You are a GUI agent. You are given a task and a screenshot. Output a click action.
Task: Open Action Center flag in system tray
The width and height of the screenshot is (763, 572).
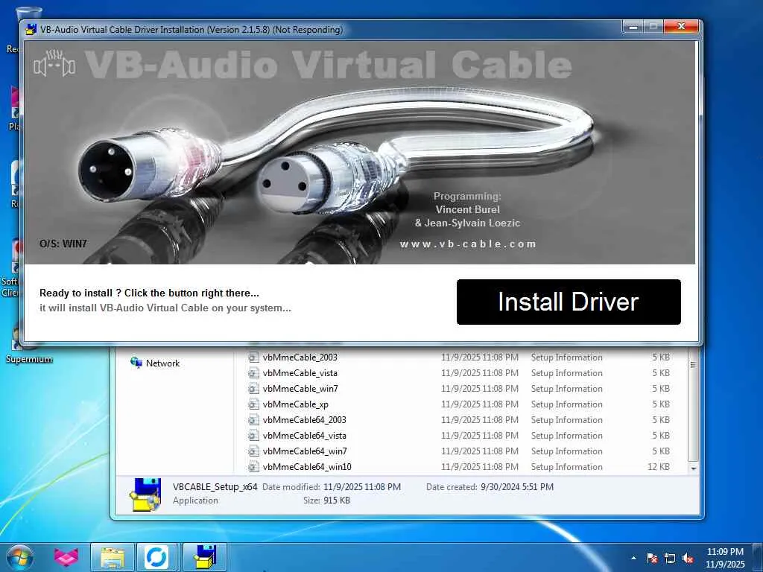tap(651, 558)
